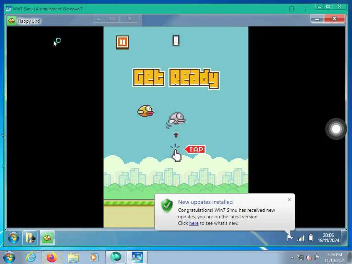The image size is (352, 264).
Task: Click the green shield checkmark icon
Action: point(167,206)
